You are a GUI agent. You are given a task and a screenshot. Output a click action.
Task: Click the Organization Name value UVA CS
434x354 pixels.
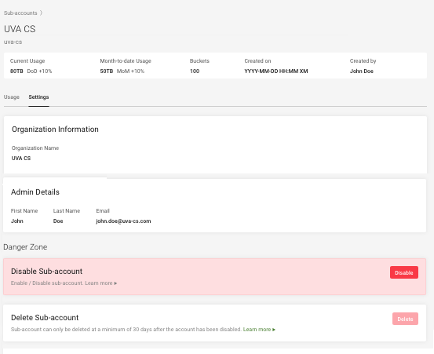point(21,159)
